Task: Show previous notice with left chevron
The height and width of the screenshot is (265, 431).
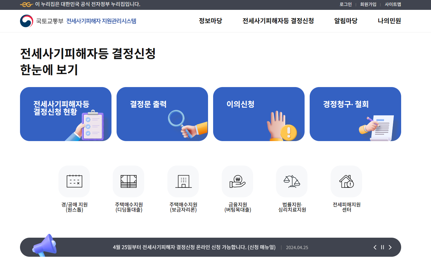Action: tap(375, 247)
